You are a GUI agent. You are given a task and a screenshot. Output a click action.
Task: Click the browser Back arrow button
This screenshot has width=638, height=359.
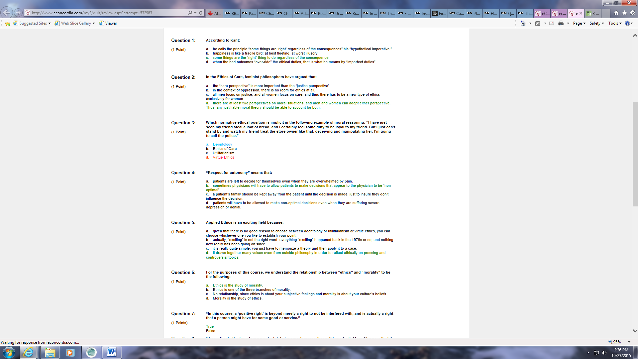tap(7, 13)
